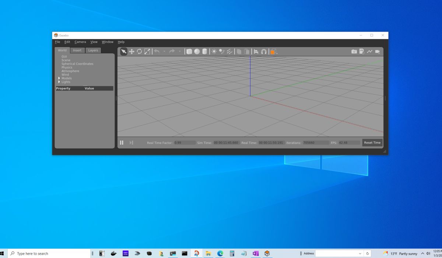Click the Real Time value field

pyautogui.click(x=271, y=142)
